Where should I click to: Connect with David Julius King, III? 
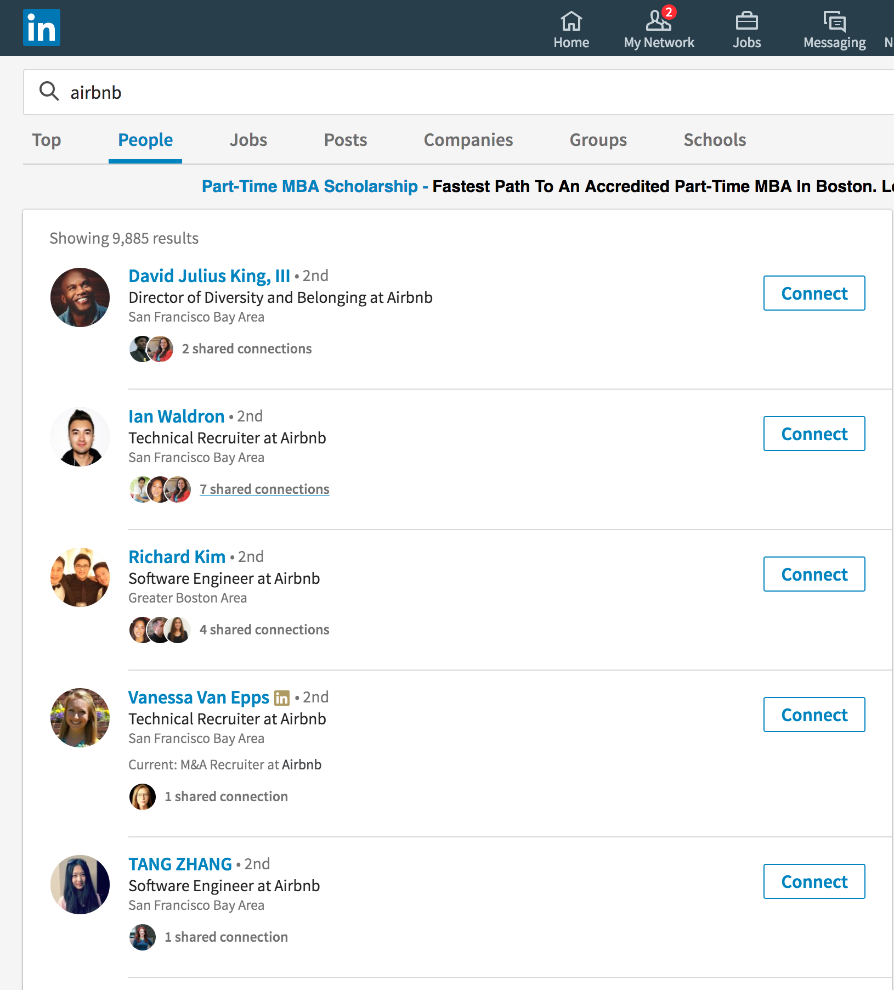(x=814, y=293)
